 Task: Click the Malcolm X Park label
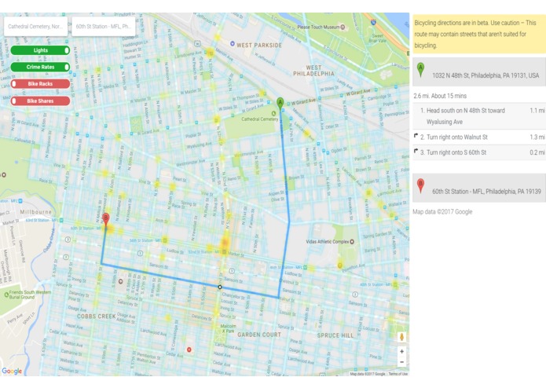point(229,328)
